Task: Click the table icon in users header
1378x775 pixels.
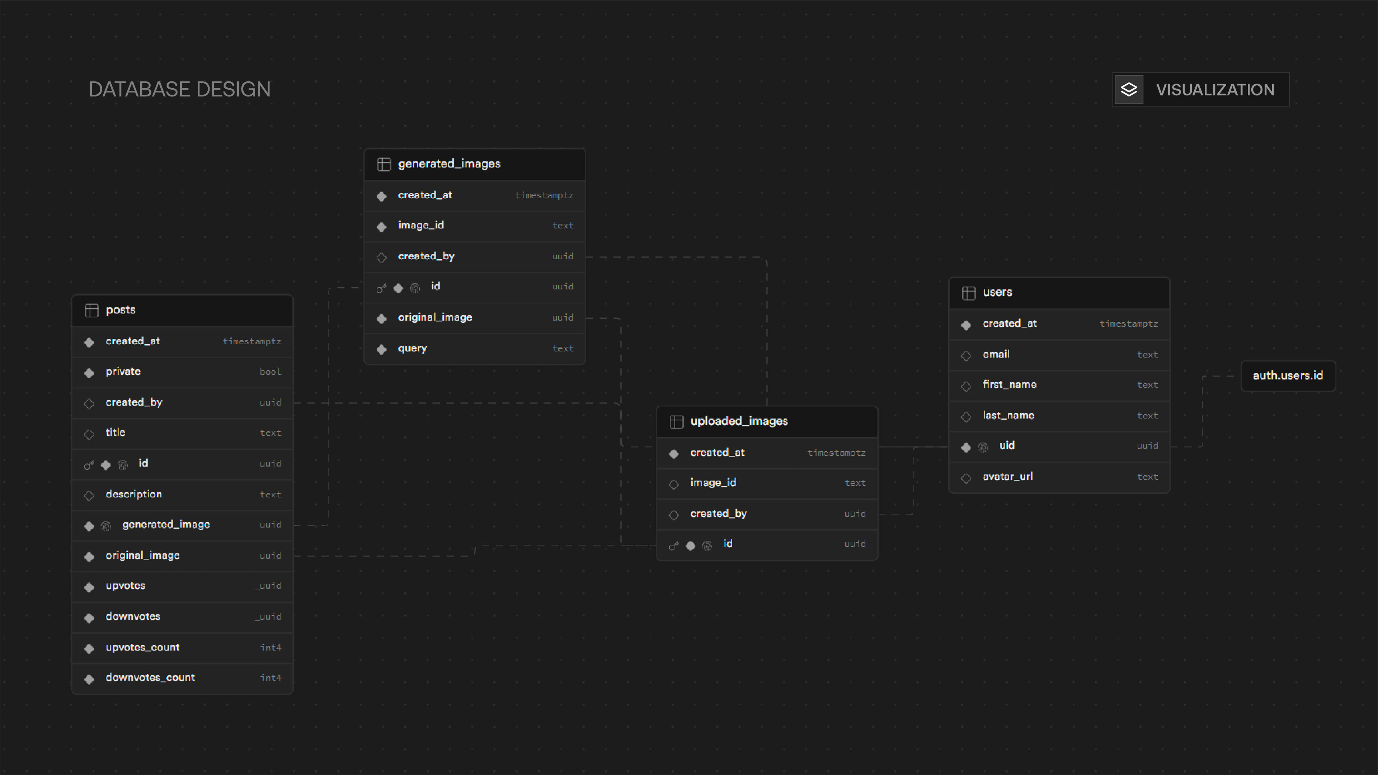Action: [968, 293]
